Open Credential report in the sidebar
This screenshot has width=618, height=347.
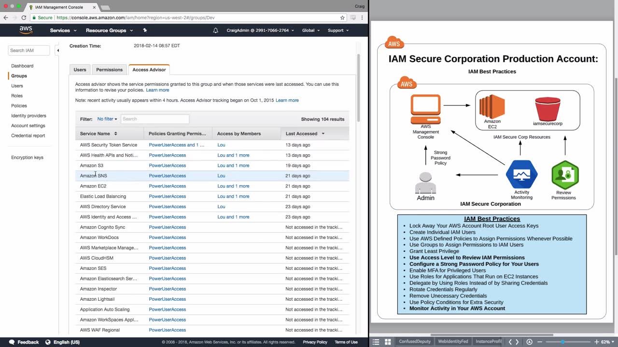coord(28,136)
